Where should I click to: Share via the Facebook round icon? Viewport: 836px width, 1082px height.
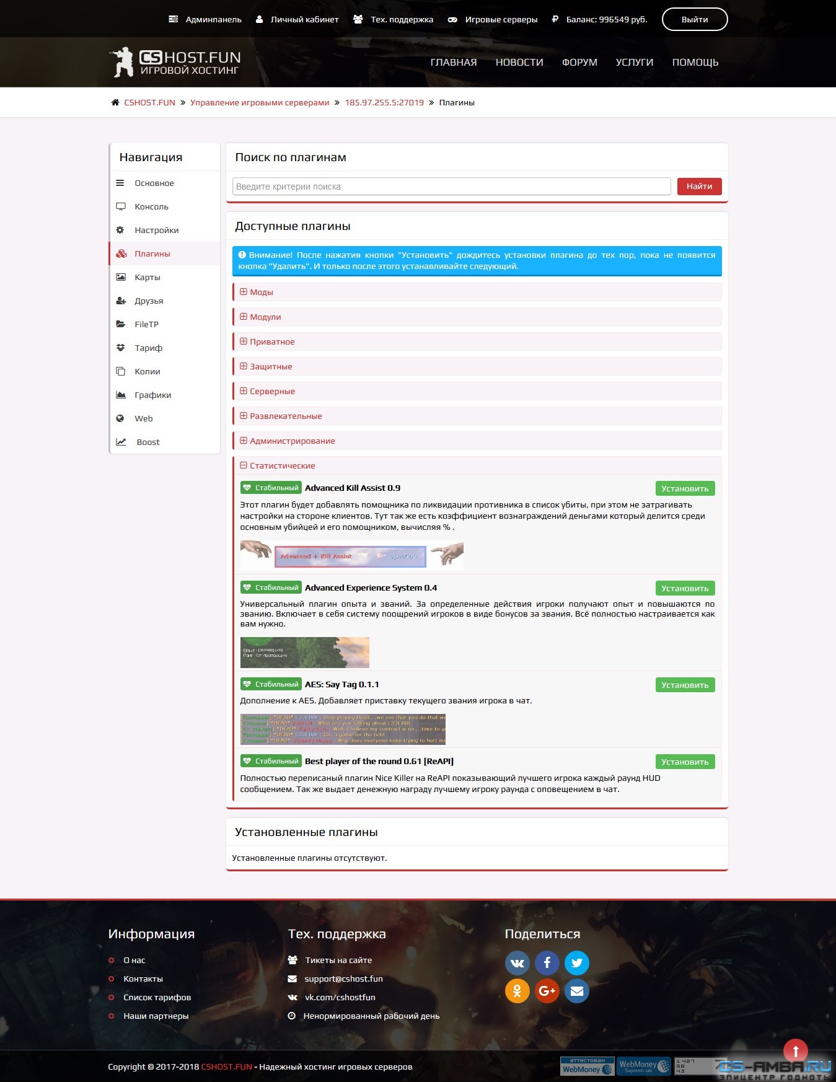pos(547,963)
